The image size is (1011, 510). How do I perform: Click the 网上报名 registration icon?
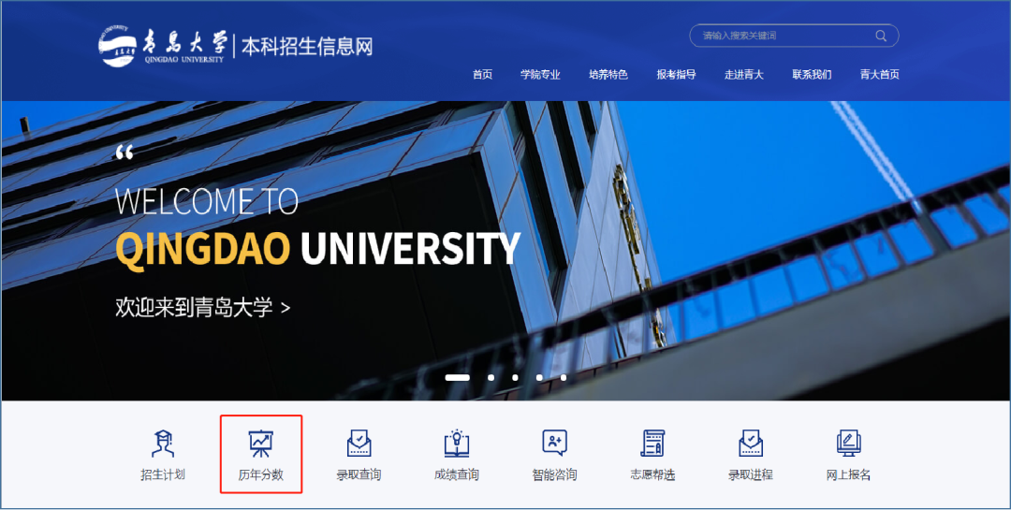tap(849, 444)
